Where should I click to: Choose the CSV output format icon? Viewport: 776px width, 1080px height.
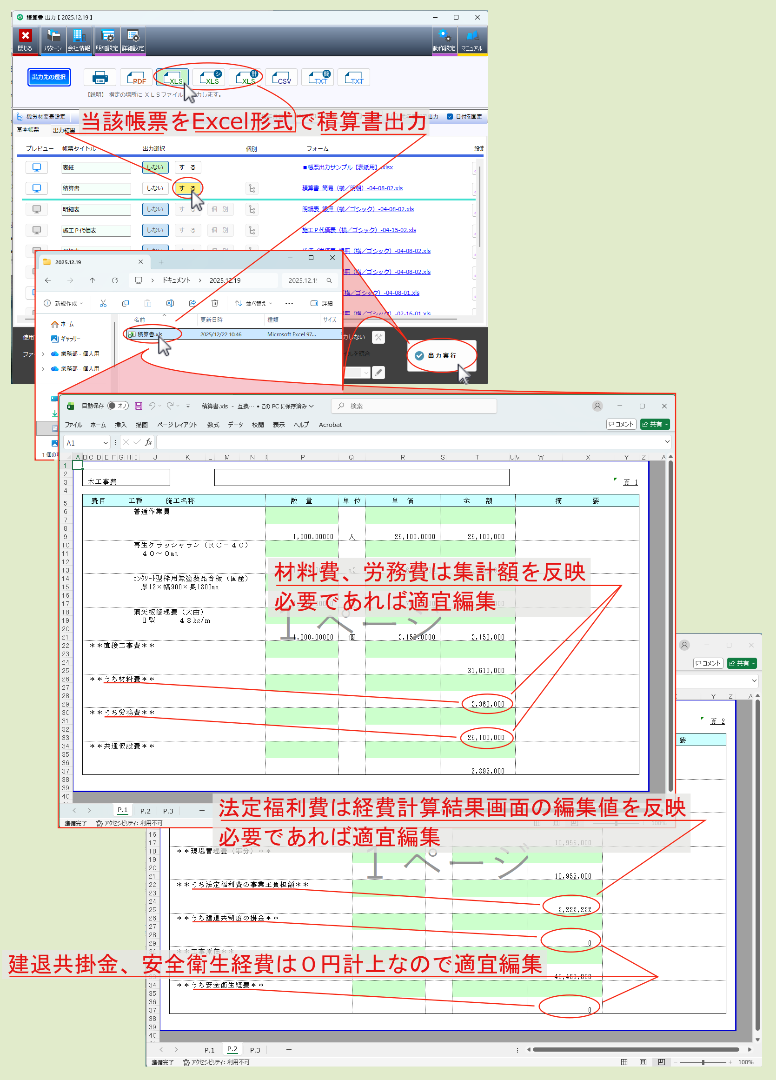pos(281,77)
